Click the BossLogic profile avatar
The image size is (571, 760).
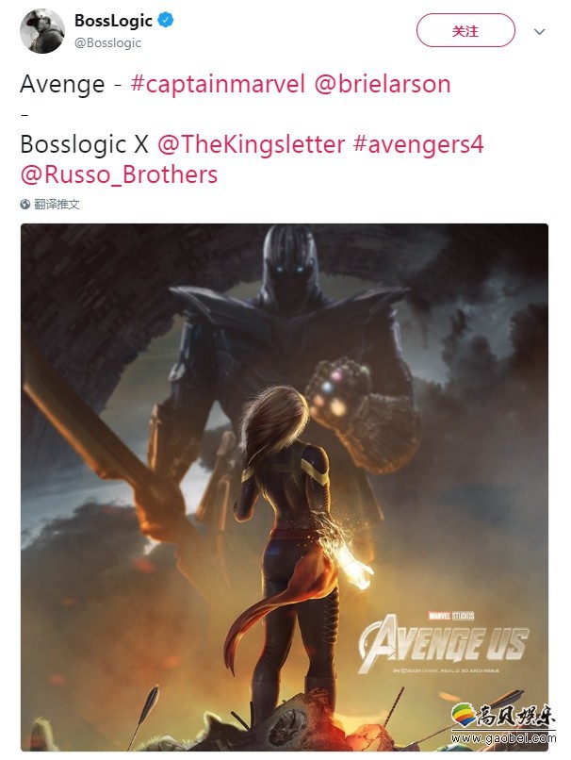[x=42, y=31]
